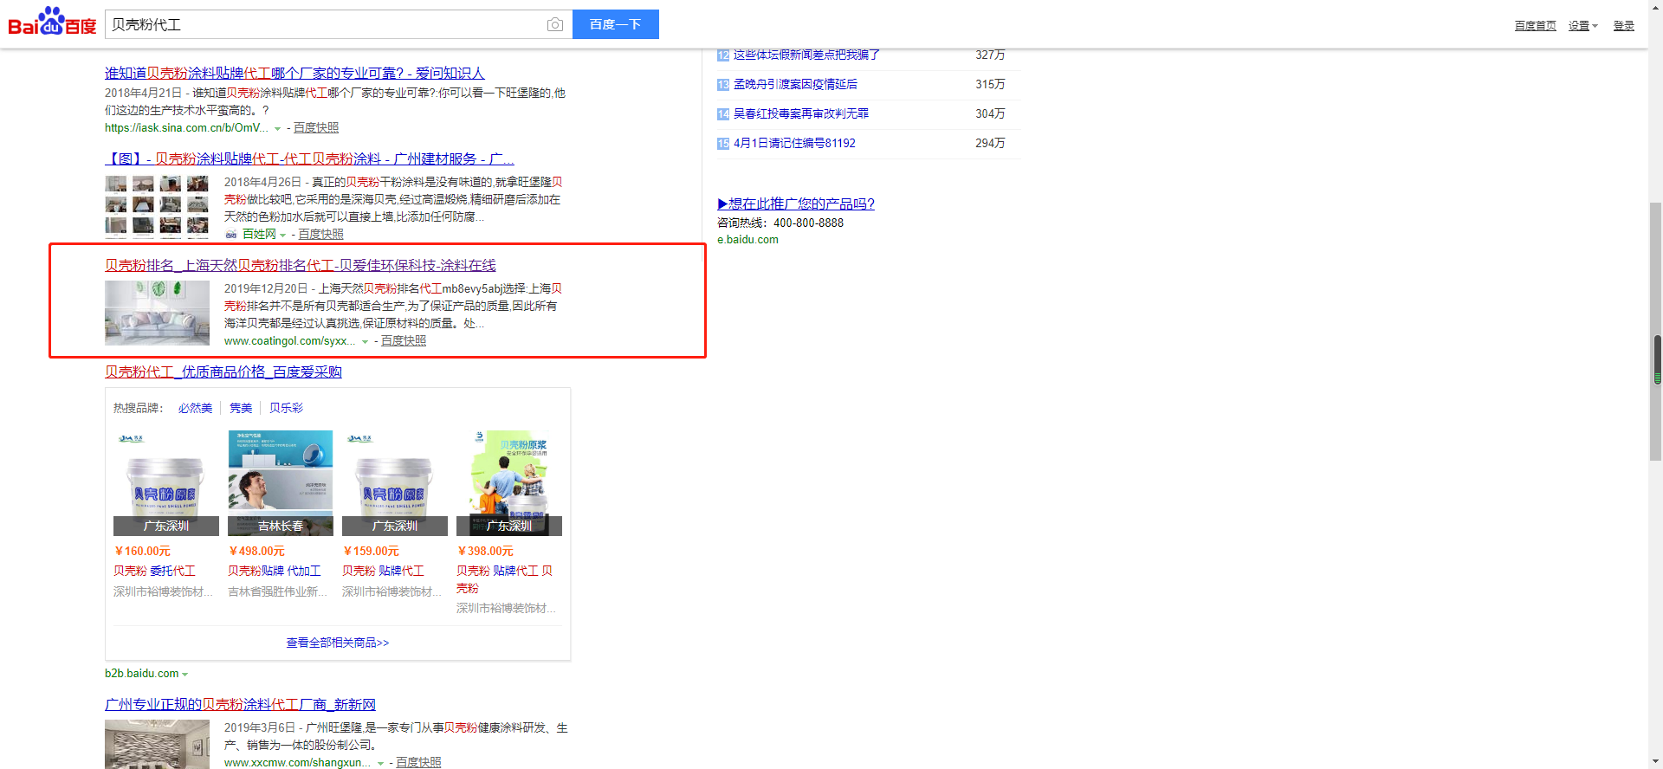This screenshot has width=1663, height=769.
Task: Click 查看全部相关商品>> link
Action: (338, 643)
